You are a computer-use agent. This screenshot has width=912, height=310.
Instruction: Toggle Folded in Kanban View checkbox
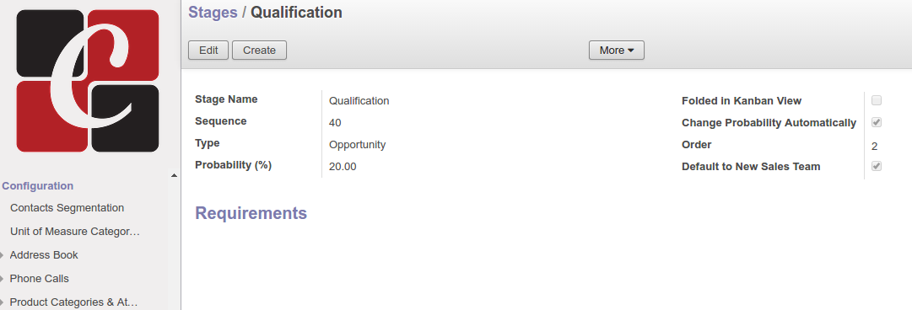(x=877, y=100)
